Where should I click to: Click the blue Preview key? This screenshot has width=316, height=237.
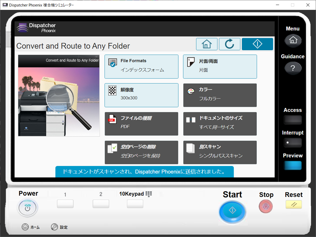(x=293, y=165)
